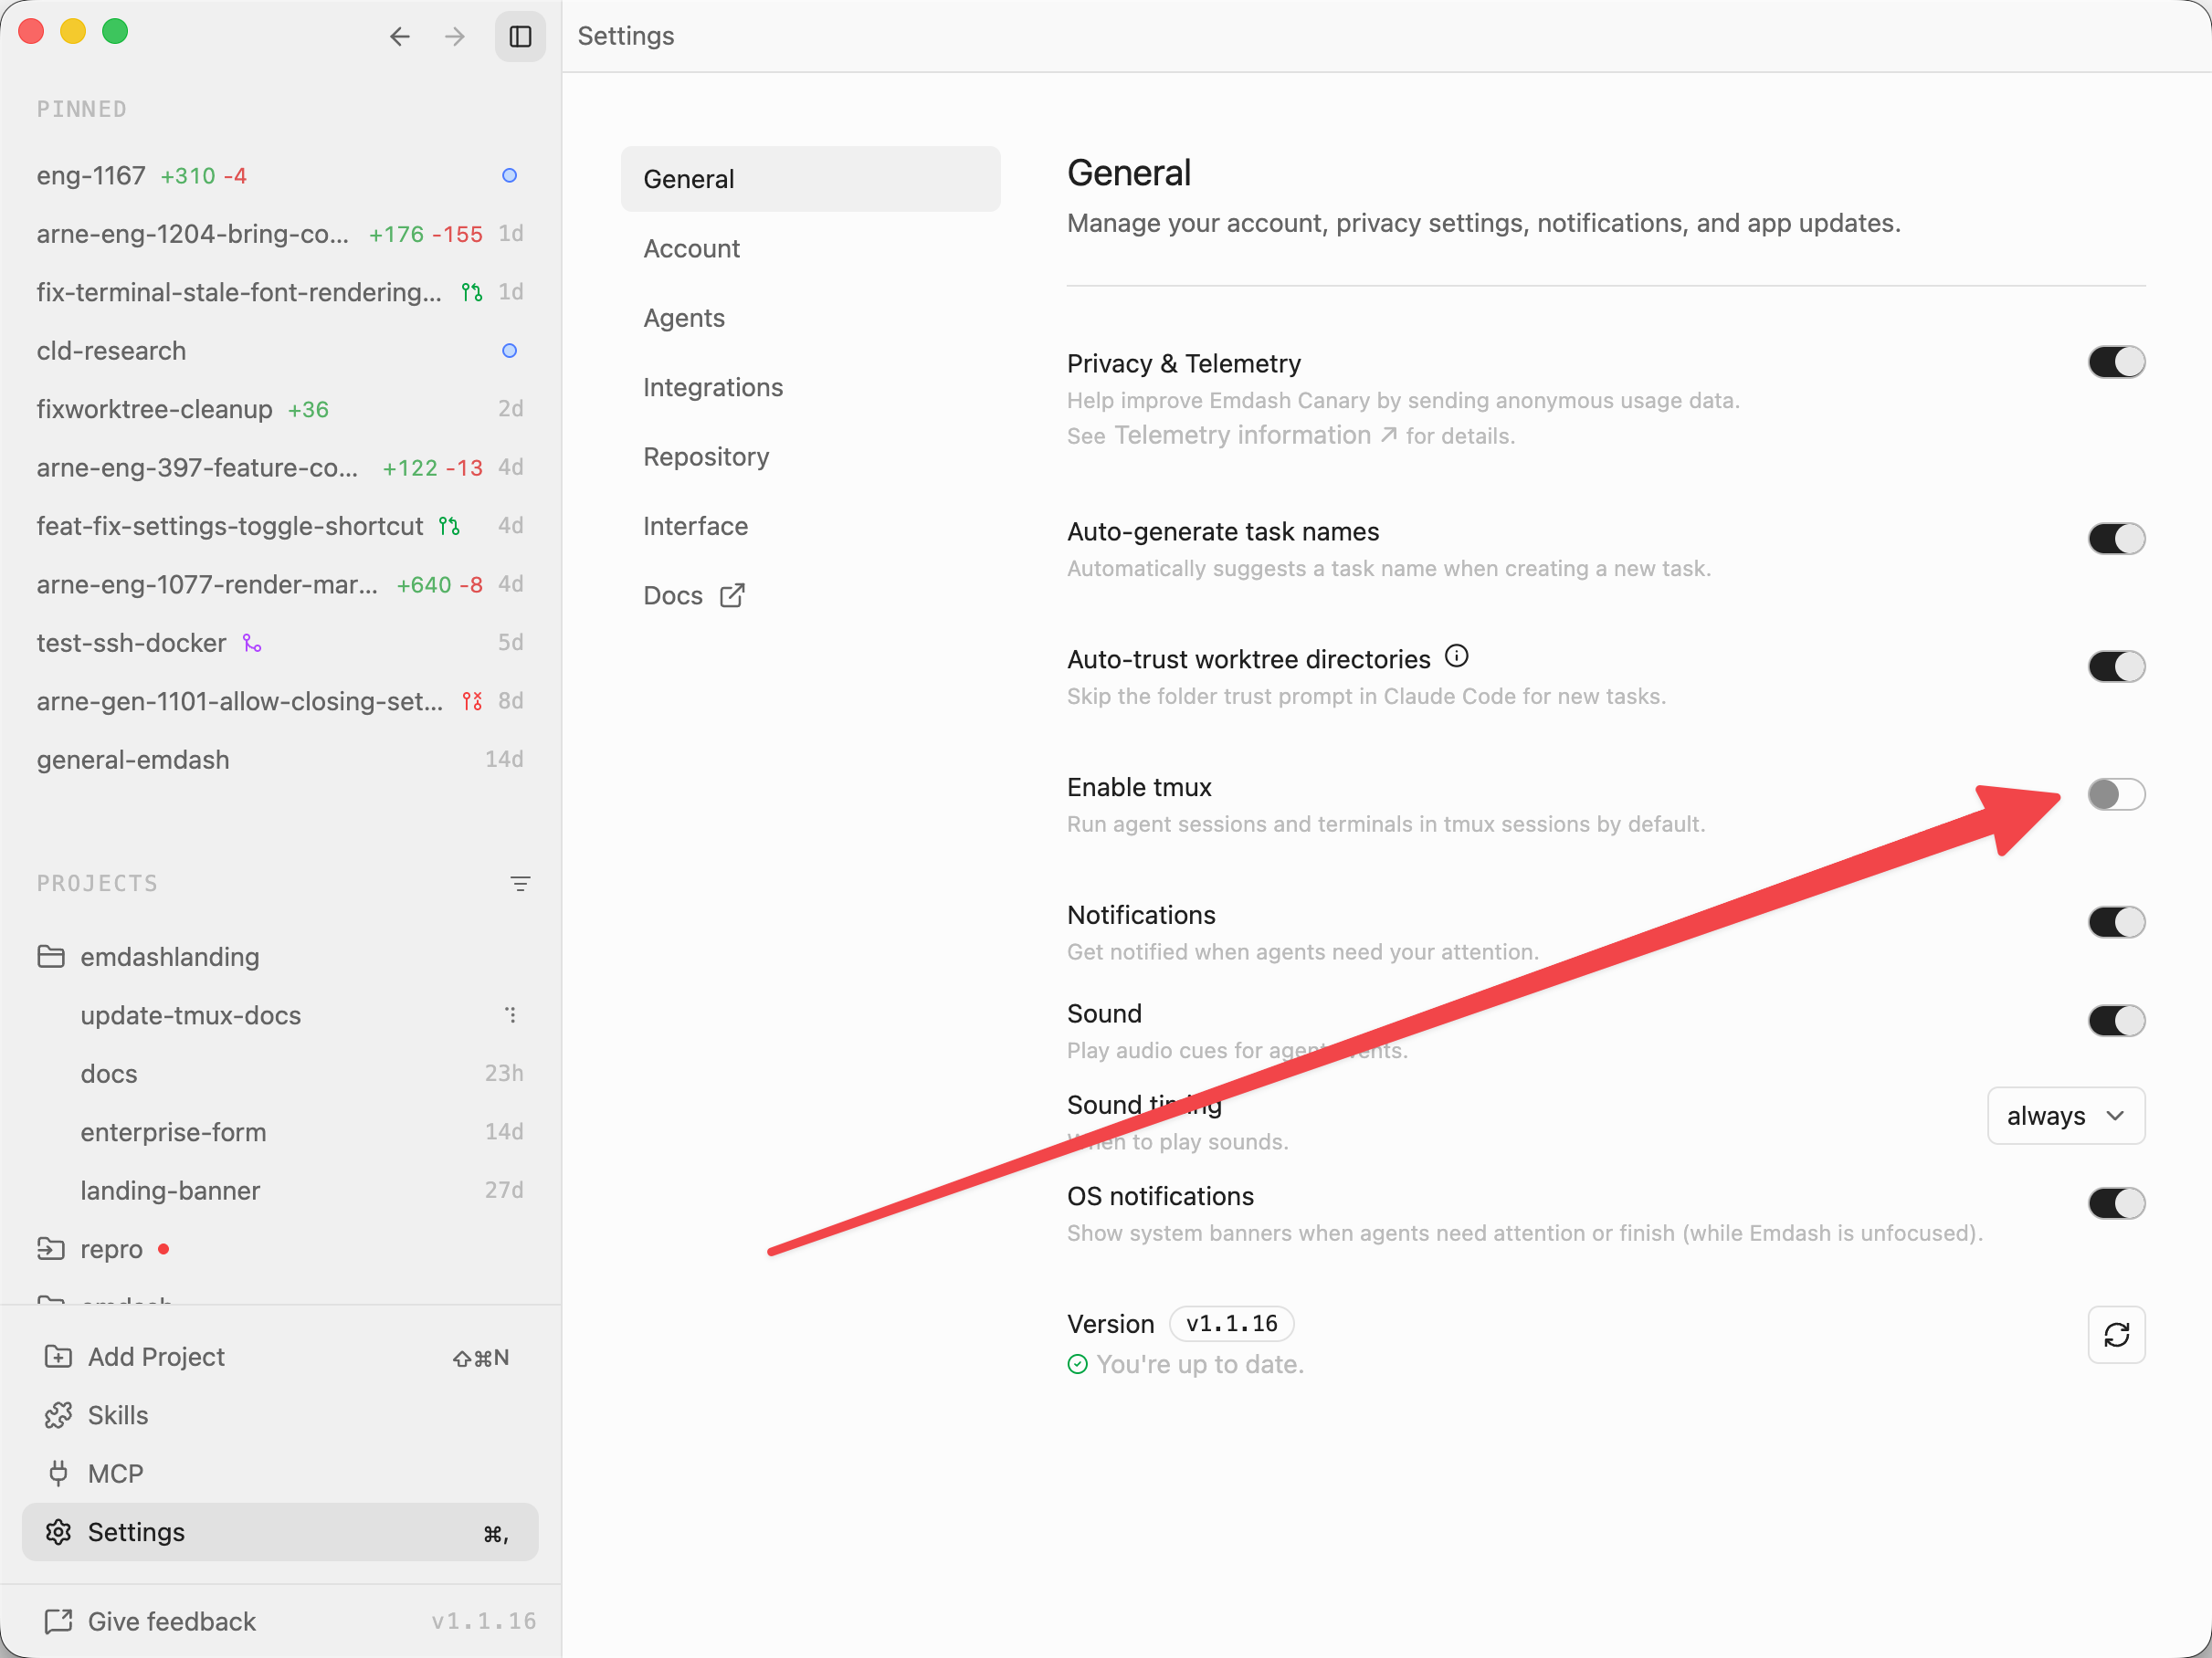Turn off the Sound toggle
The image size is (2212, 1658).
point(2116,1021)
